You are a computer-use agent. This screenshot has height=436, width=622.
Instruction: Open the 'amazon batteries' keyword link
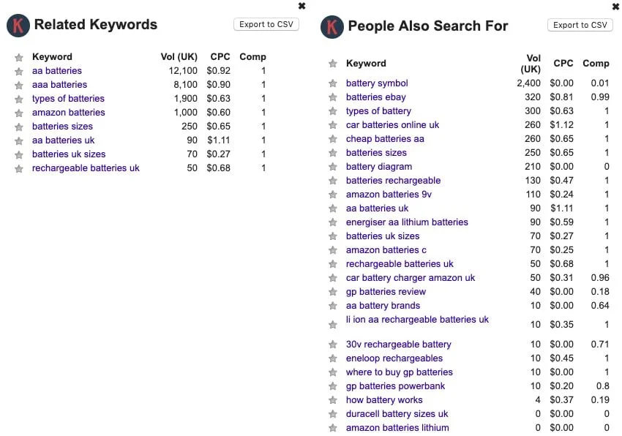pyautogui.click(x=69, y=112)
